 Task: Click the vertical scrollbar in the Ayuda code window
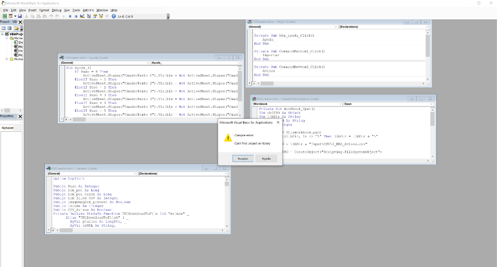(x=240, y=91)
